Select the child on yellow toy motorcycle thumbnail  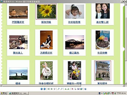click(74, 71)
